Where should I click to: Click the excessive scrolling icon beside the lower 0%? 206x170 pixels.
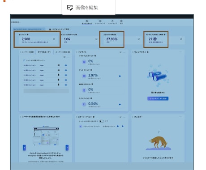[x=84, y=90]
